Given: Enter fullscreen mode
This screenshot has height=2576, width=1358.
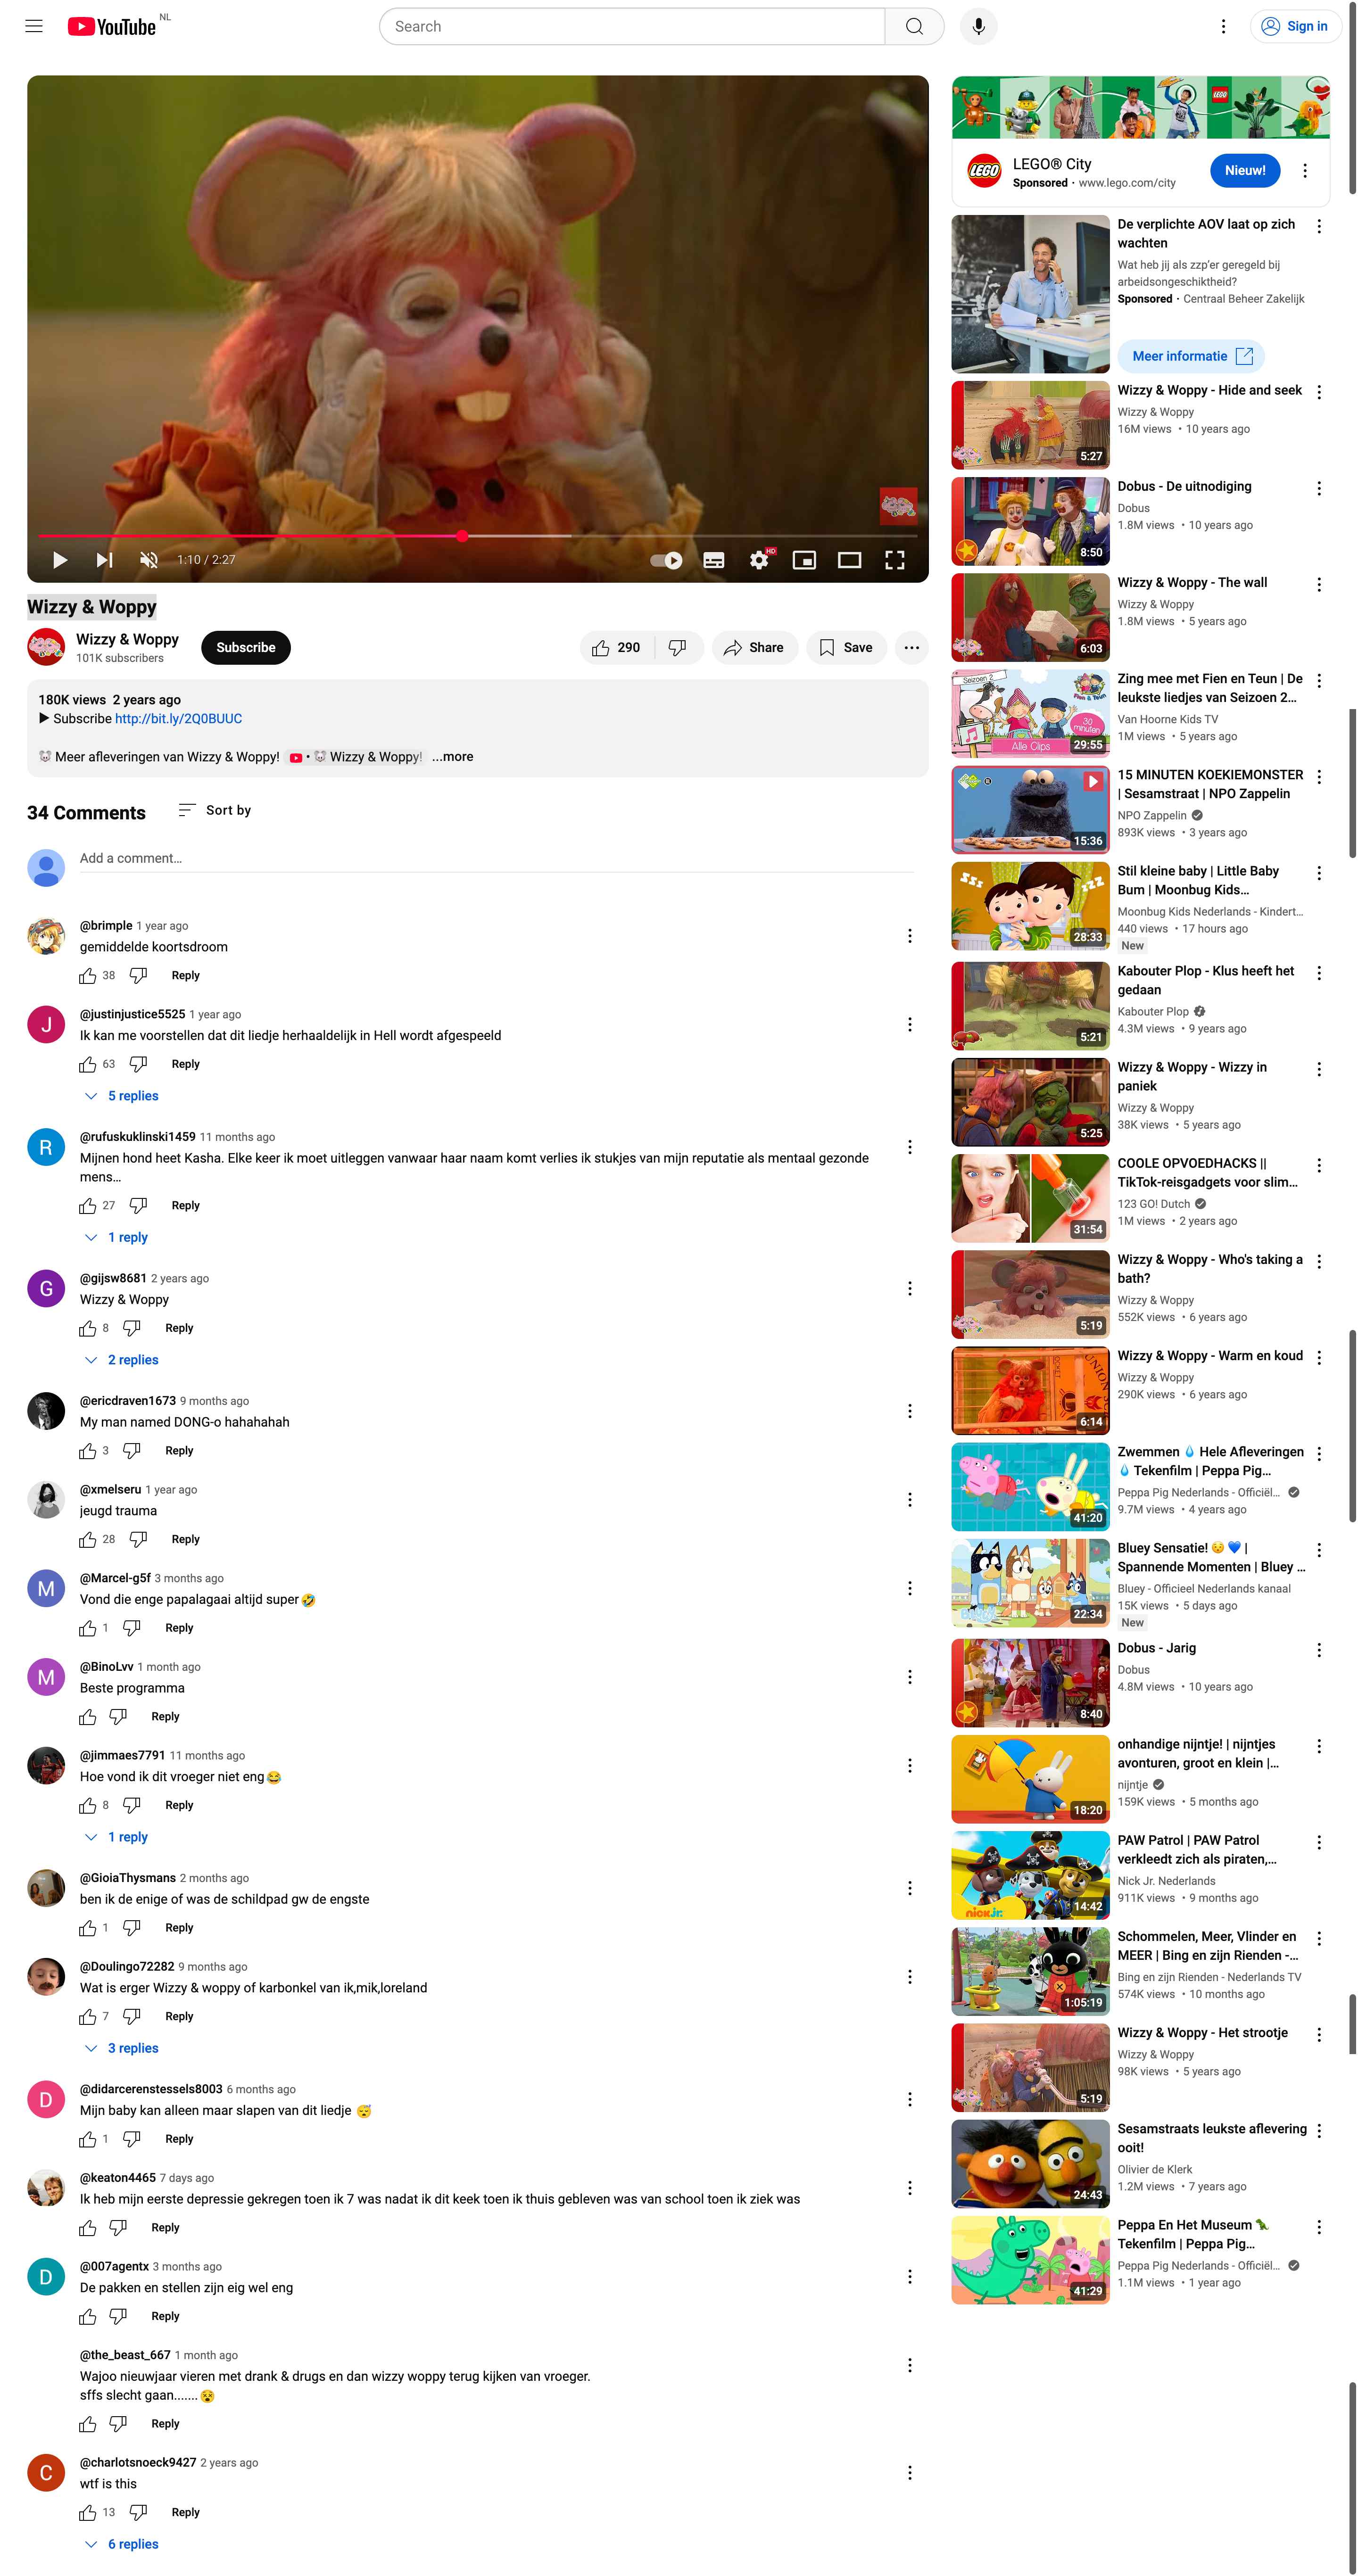Looking at the screenshot, I should 895,560.
